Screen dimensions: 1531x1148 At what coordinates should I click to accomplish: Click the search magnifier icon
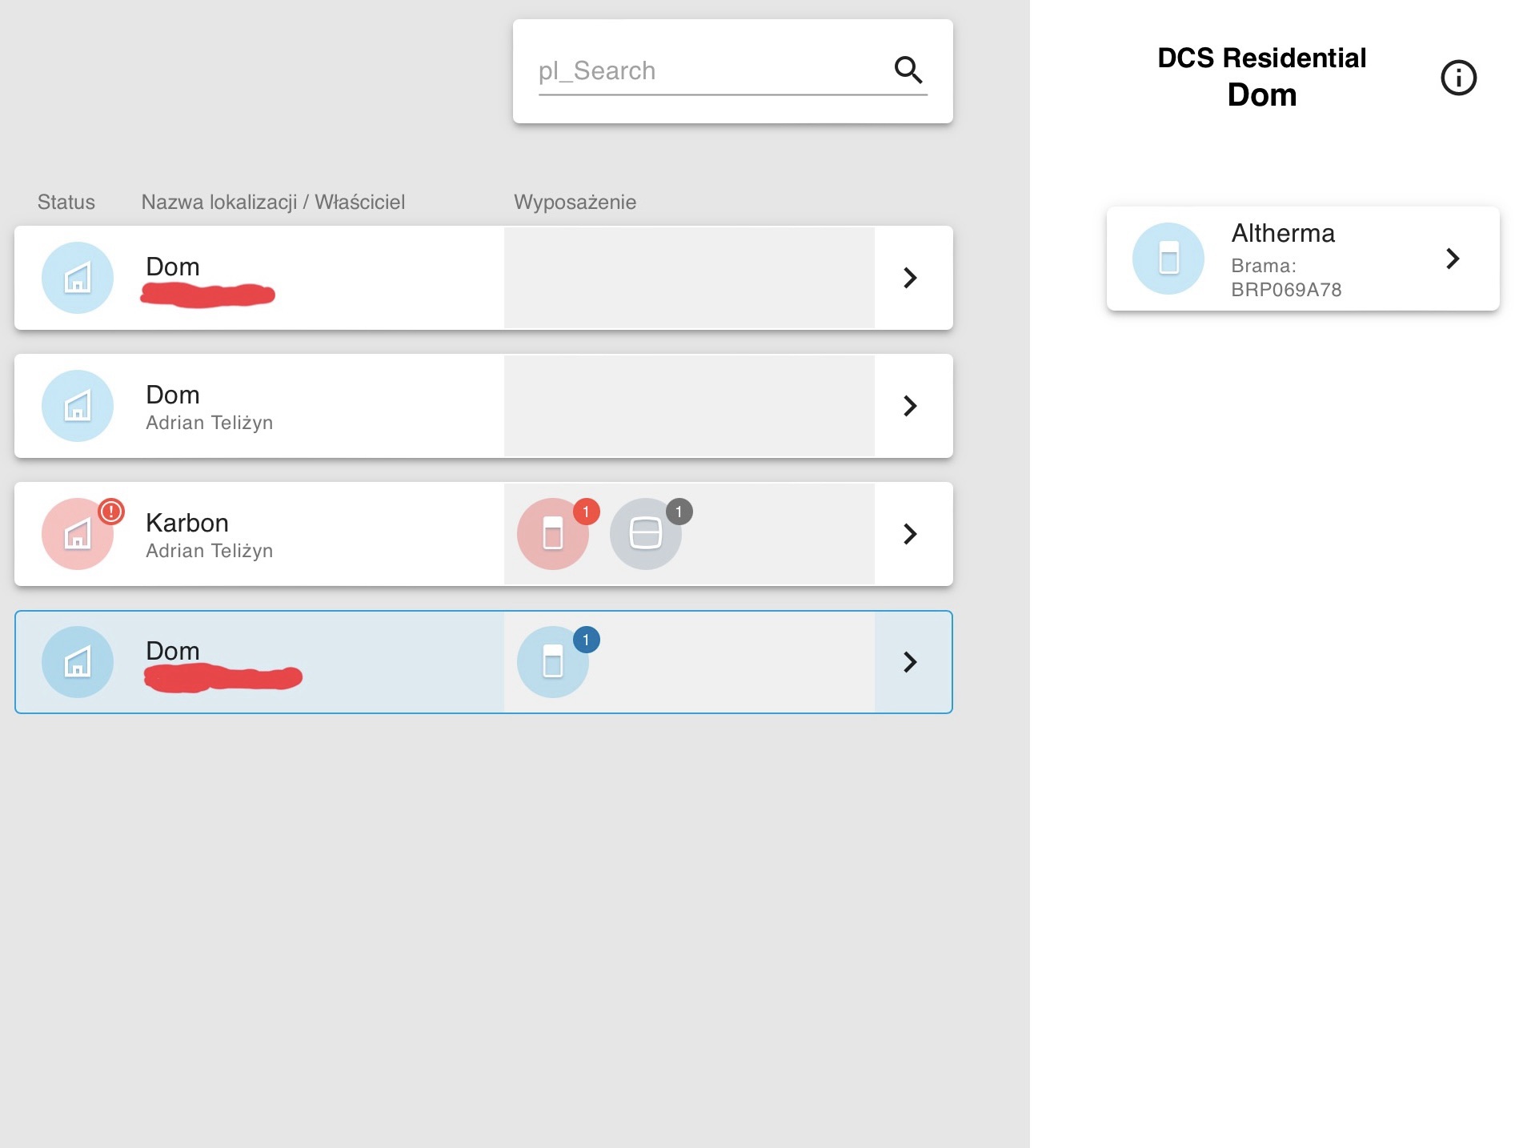908,70
